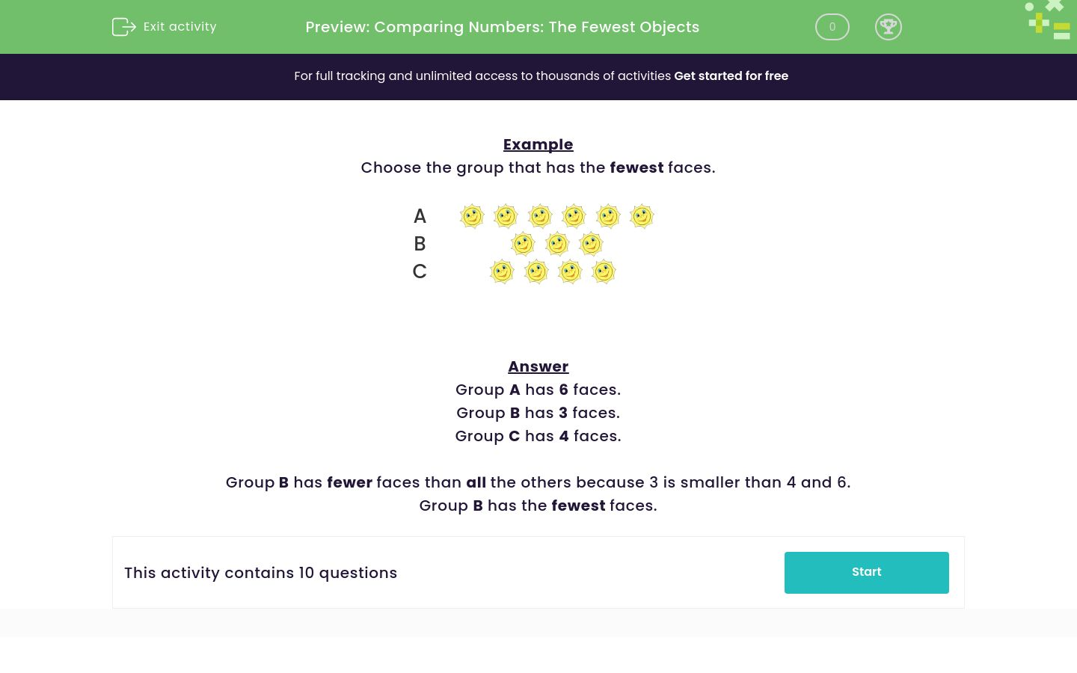Select the trophy achievements icon
Viewport: 1077px width, 673px height.
(889, 27)
